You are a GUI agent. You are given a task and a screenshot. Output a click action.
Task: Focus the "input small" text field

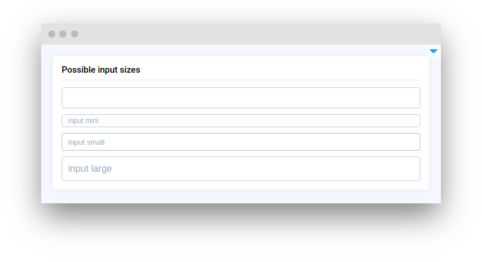coord(241,142)
